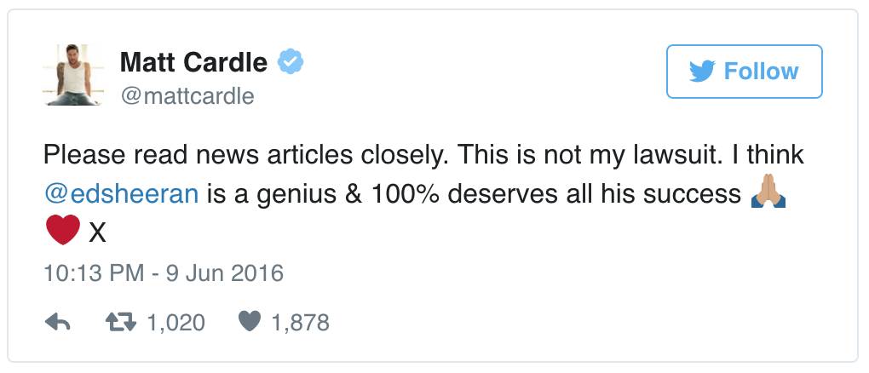
Task: Open Matt Cardle's profile picture
Action: pos(73,75)
